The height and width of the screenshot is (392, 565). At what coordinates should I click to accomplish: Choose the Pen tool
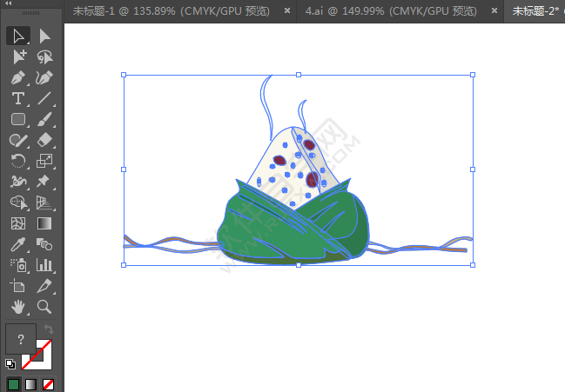click(17, 77)
